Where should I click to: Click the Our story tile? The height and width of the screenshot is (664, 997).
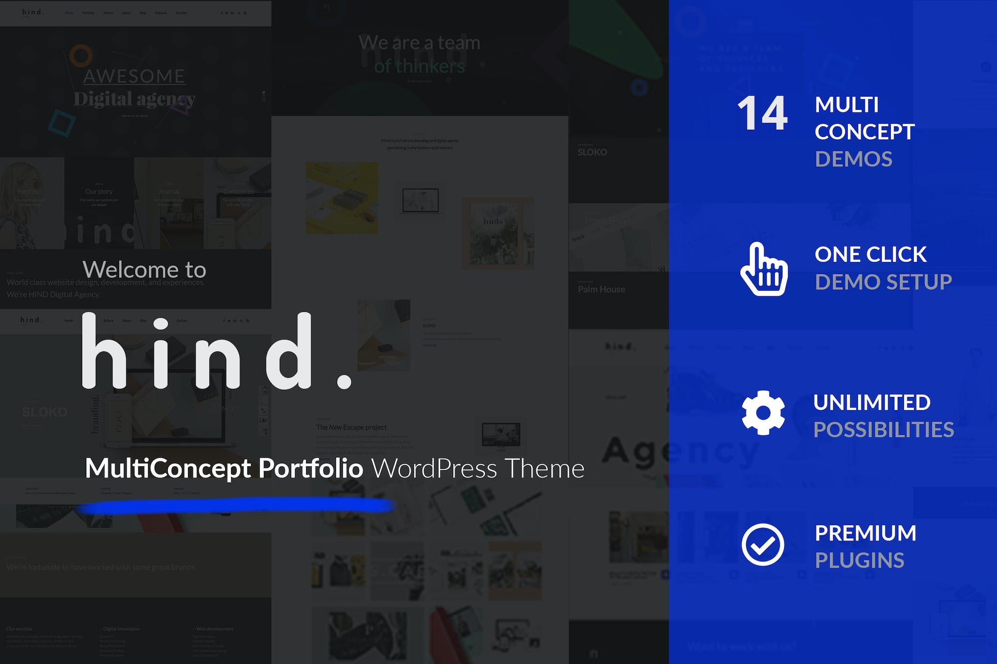click(98, 192)
